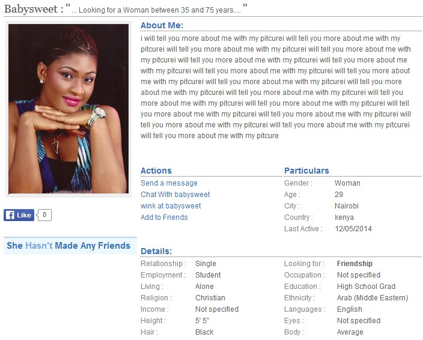Click the Income value Not specified
Image resolution: width=423 pixels, height=340 pixels.
click(217, 309)
